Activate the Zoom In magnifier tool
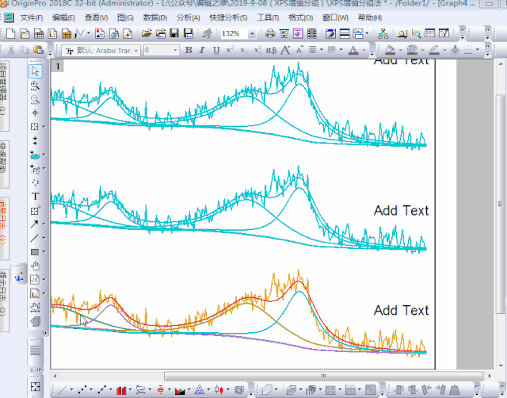 coord(35,86)
